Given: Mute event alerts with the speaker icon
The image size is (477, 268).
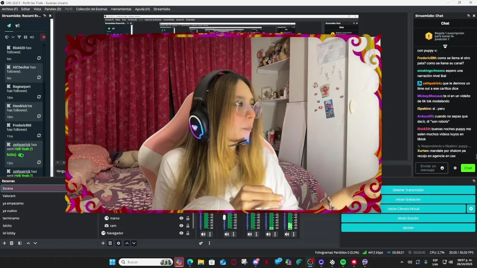Looking at the screenshot, I should tap(32, 37).
